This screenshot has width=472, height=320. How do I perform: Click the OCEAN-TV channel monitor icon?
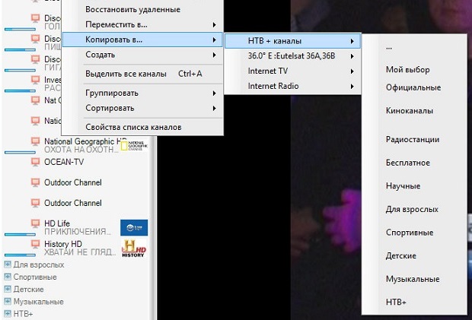point(34,162)
